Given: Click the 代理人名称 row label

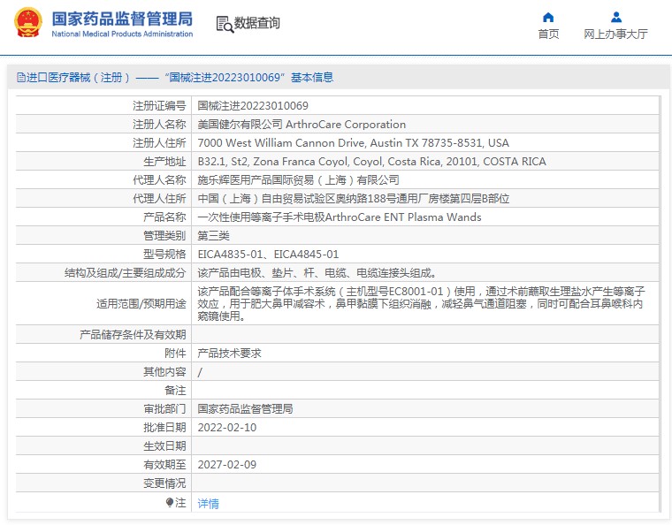Looking at the screenshot, I should coord(159,179).
